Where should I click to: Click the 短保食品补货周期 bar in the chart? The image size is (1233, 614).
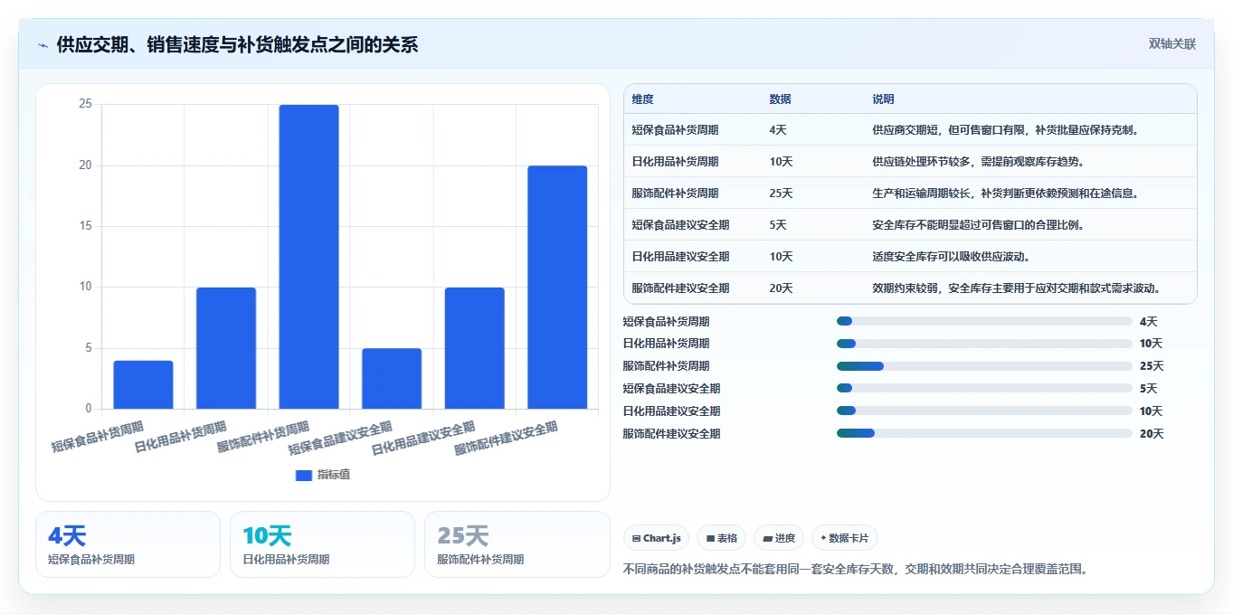pyautogui.click(x=143, y=384)
